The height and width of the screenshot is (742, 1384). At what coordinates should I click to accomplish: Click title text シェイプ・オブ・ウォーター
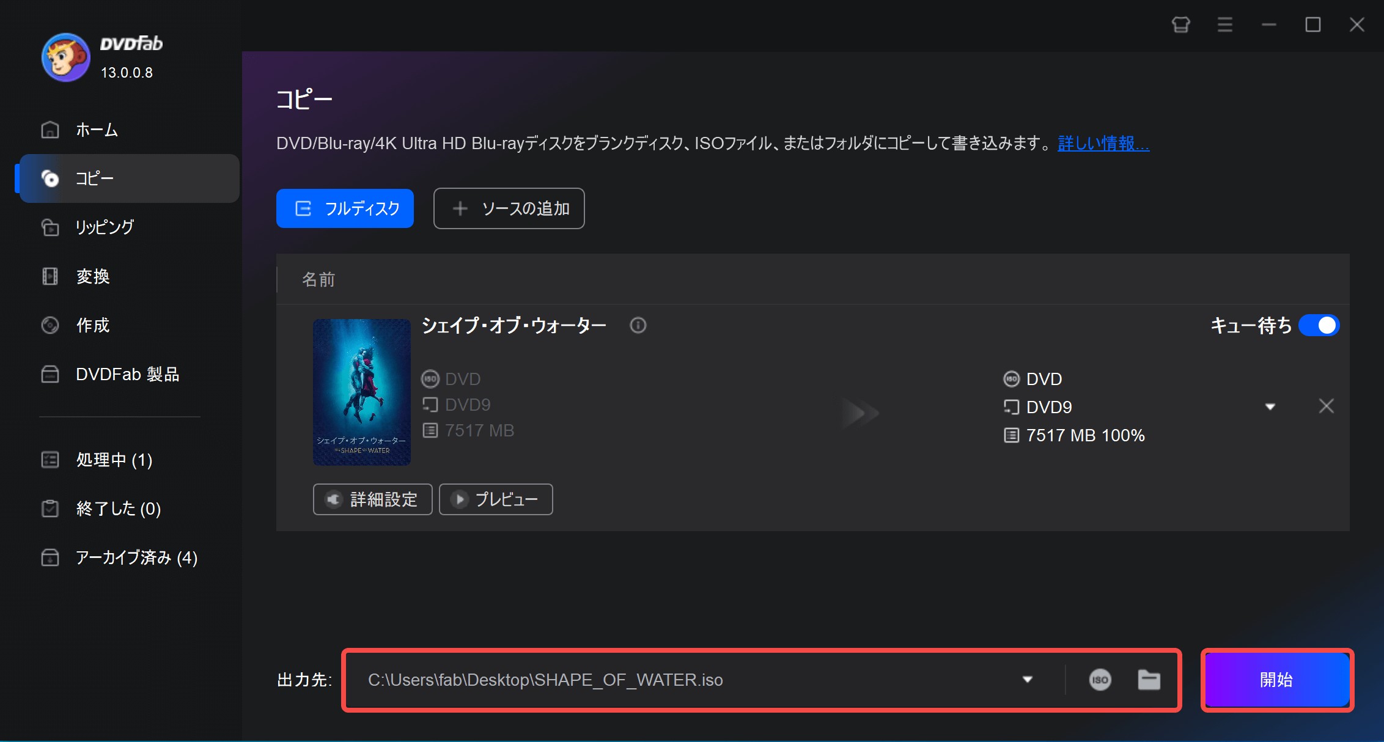[x=514, y=325]
